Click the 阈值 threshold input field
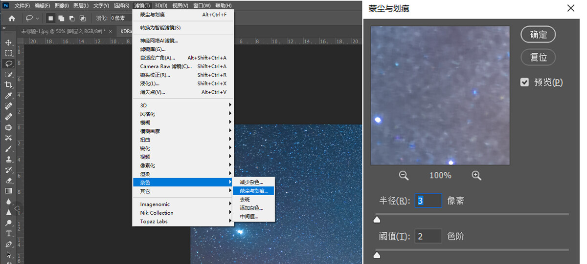 (429, 236)
